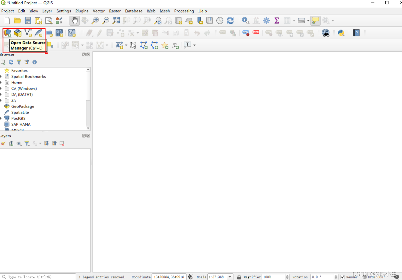This screenshot has height=280, width=402.
Task: Expand the Spatial Bookmarks tree node
Action: (x=1, y=77)
